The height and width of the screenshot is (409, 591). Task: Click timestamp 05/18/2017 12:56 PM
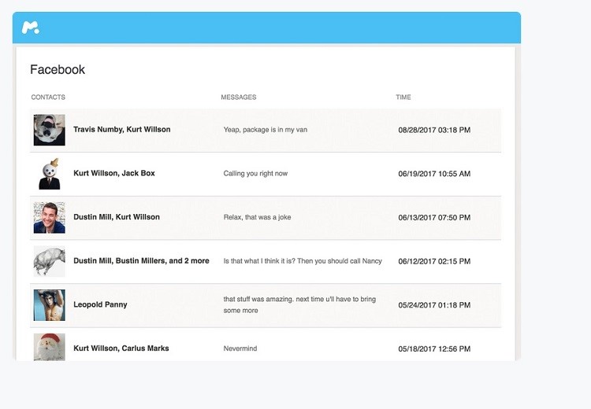pyautogui.click(x=434, y=348)
